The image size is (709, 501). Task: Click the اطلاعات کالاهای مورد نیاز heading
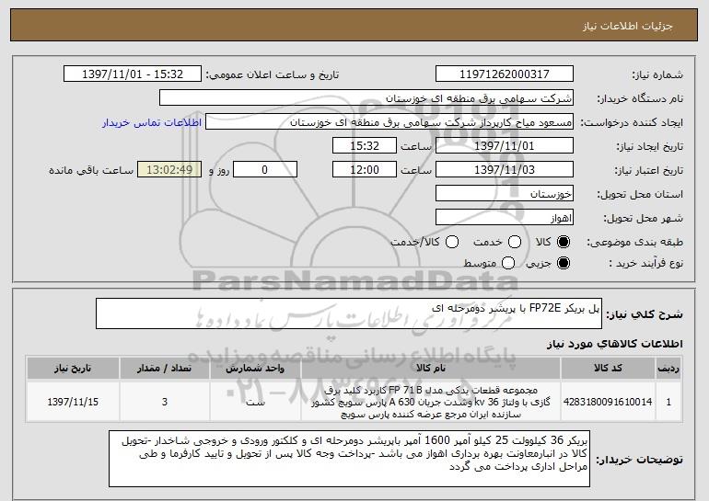click(614, 344)
